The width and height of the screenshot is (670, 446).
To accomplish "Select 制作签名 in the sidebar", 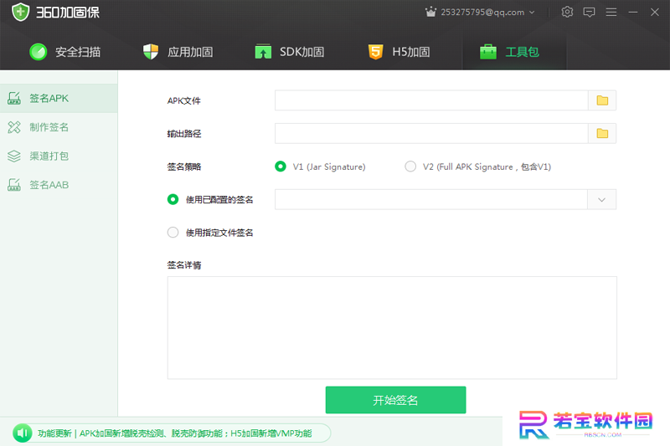I will [59, 127].
